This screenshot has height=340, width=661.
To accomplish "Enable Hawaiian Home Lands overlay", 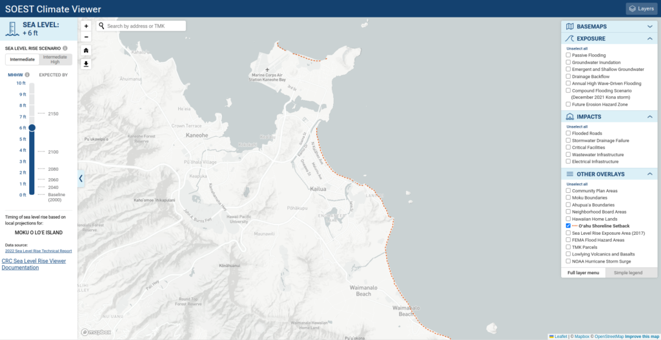I will (x=568, y=219).
